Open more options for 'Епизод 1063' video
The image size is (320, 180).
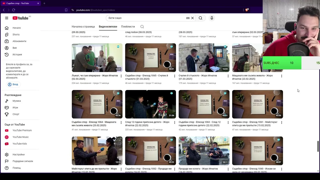tap(228, 122)
